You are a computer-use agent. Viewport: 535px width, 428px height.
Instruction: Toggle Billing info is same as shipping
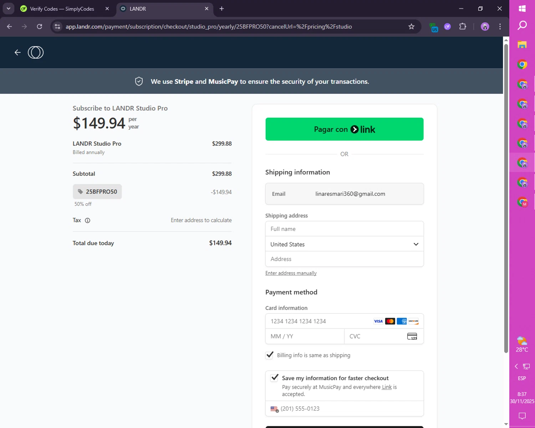coord(270,355)
